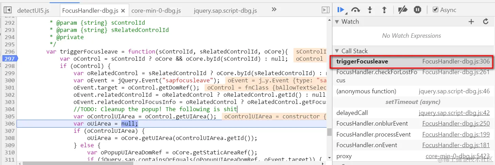Select FocusHandler.onblurEvent stack frame
Image resolution: width=495 pixels, height=165 pixels.
(413, 123)
